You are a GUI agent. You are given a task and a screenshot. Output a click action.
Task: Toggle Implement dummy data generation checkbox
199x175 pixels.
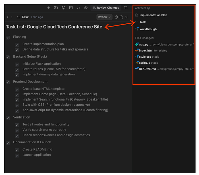pos(17,75)
